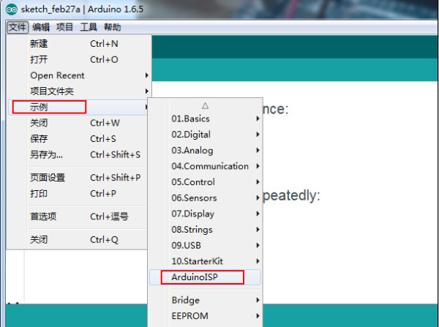Open the 工具 menu
Screen dimensions: 439x327
[89, 27]
